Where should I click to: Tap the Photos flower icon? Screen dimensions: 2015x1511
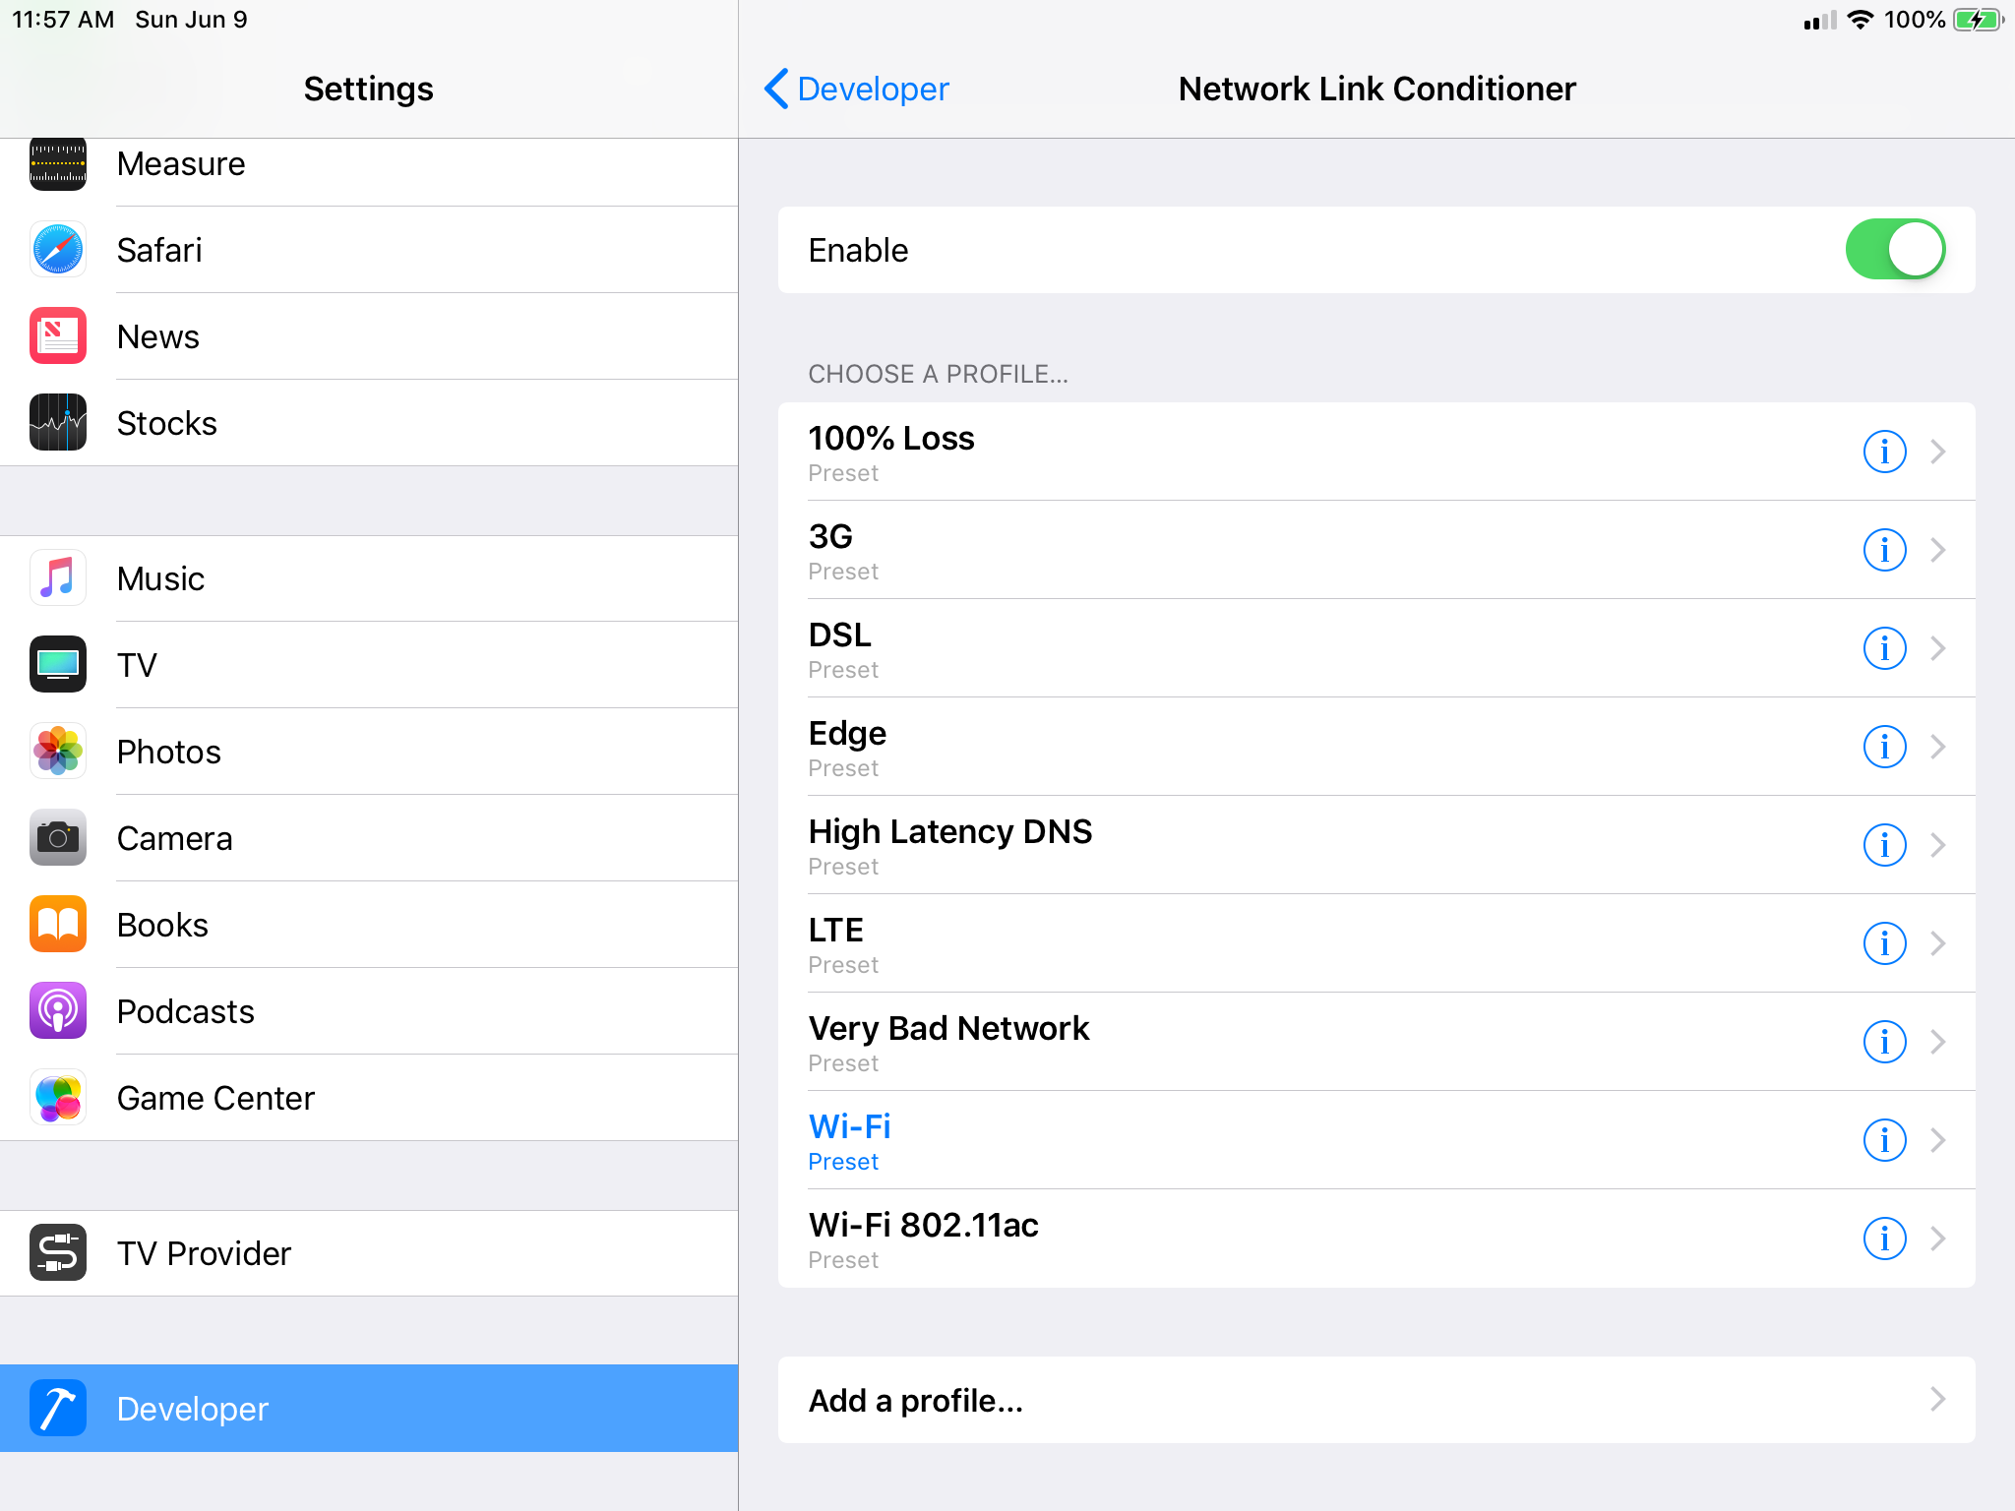(58, 752)
